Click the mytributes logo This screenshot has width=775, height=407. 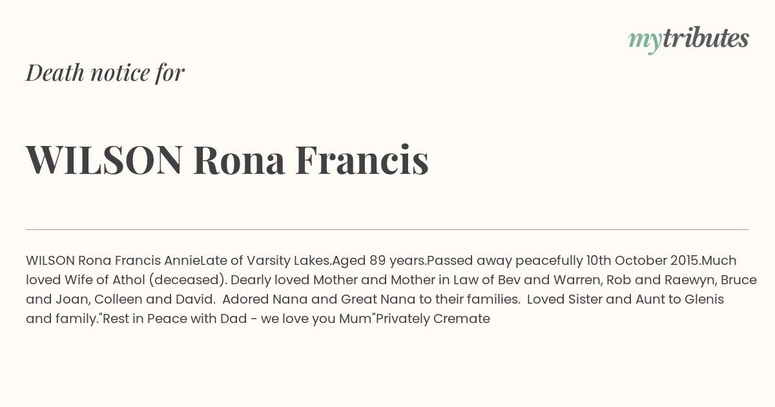click(x=688, y=39)
